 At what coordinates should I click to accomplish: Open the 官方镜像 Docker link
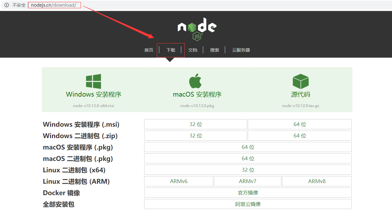248,193
